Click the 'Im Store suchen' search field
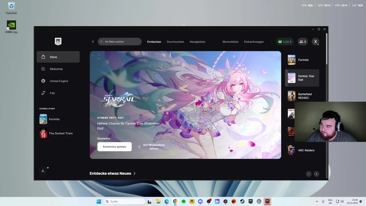 (x=120, y=42)
